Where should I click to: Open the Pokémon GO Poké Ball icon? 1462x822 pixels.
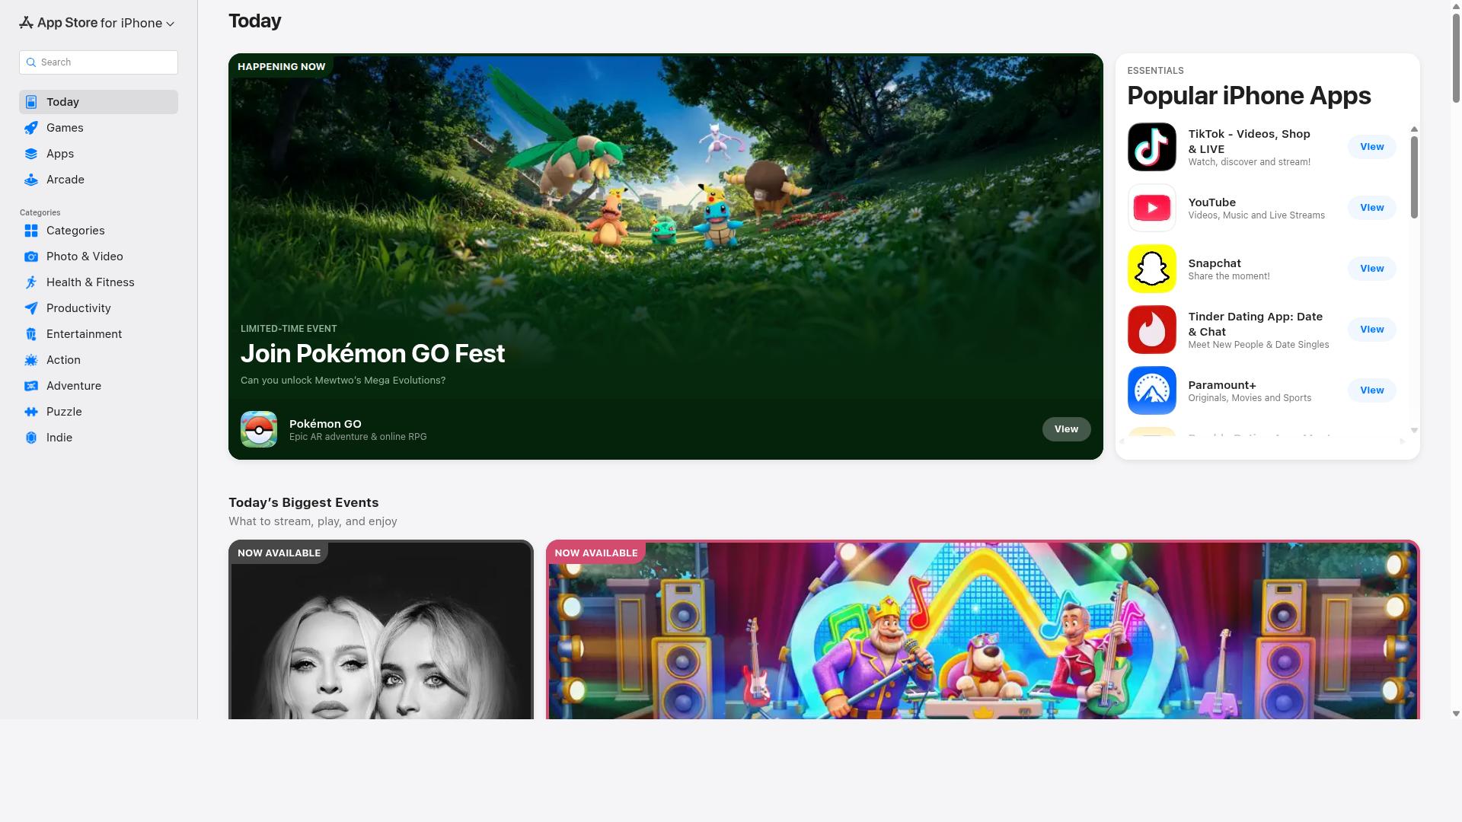click(259, 429)
